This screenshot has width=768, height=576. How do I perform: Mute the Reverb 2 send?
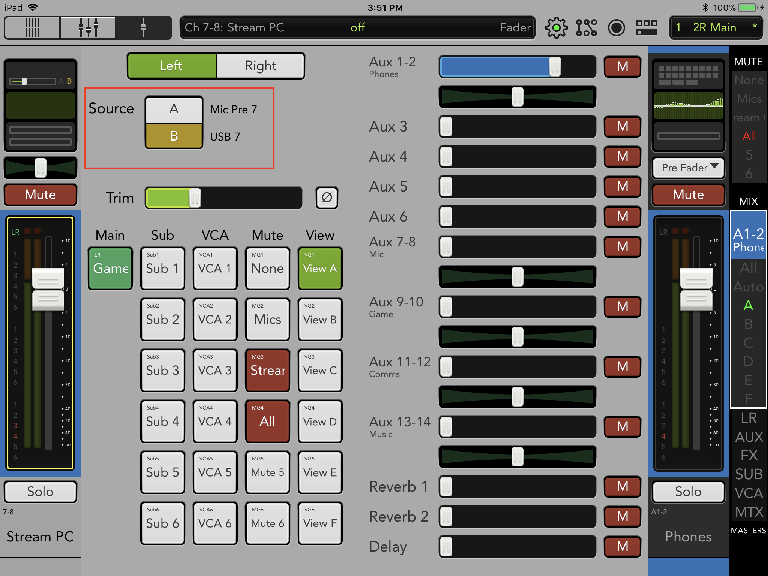point(622,517)
